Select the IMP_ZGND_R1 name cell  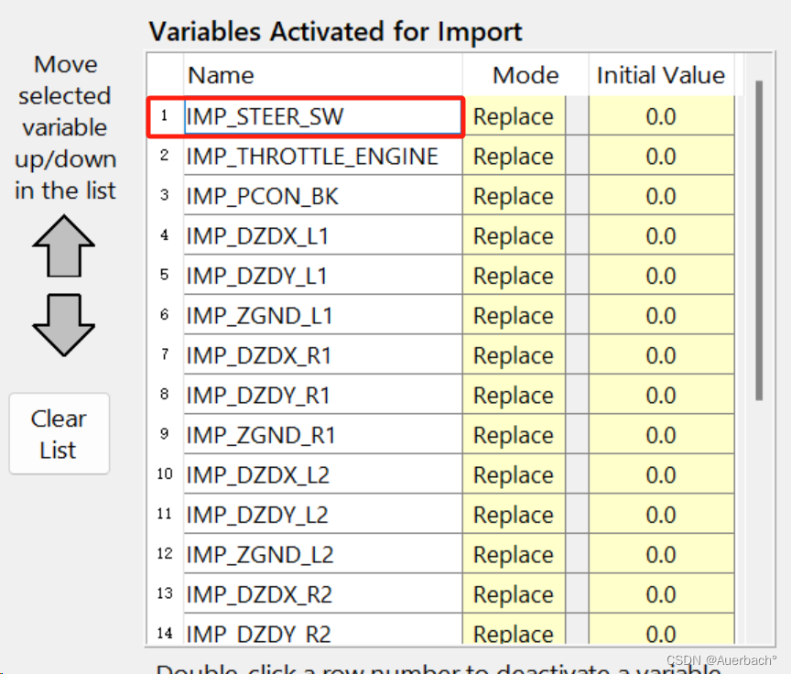pyautogui.click(x=323, y=435)
